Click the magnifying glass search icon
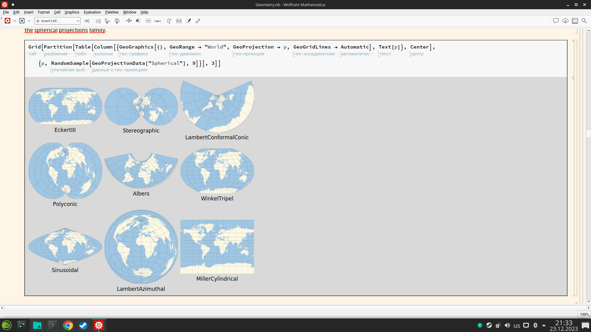Viewport: 591px width, 332px height. [x=584, y=21]
